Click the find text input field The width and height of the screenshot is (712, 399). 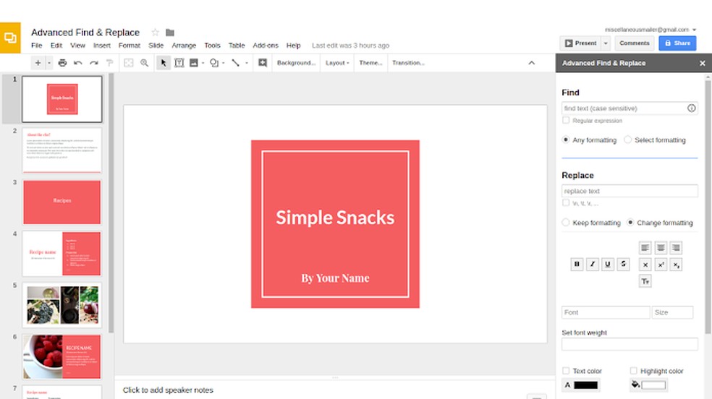[629, 108]
